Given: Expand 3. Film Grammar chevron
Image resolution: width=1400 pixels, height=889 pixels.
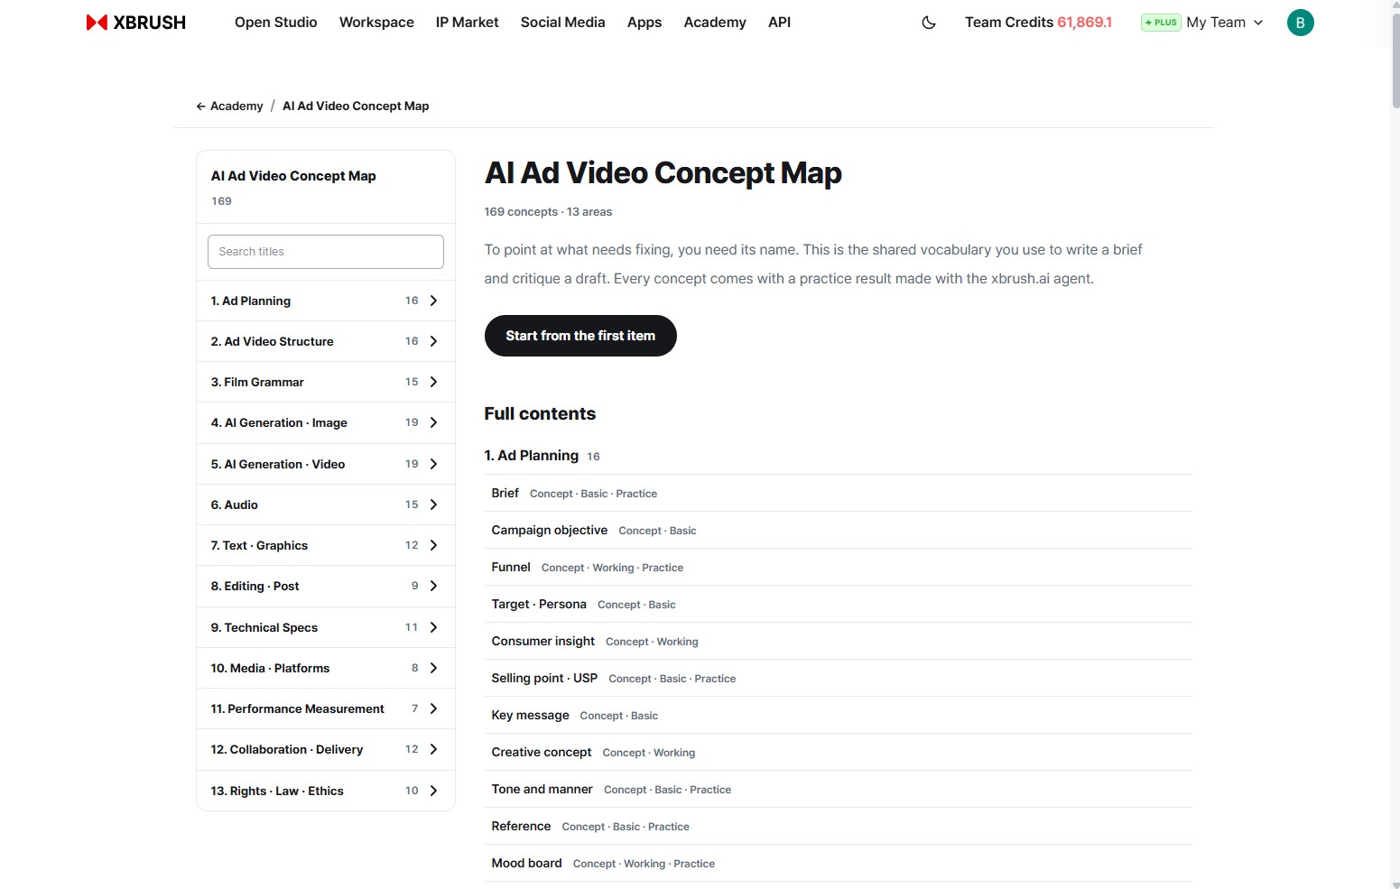Looking at the screenshot, I should [433, 382].
